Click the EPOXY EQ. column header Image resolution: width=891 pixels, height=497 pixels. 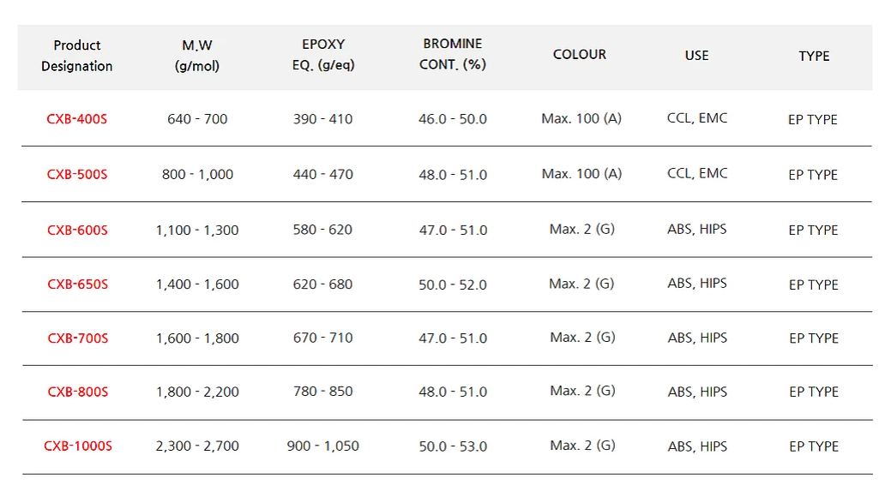[x=323, y=55]
